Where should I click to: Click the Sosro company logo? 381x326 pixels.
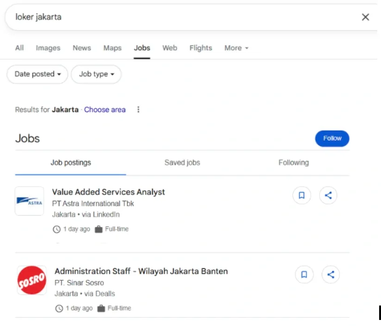32,280
